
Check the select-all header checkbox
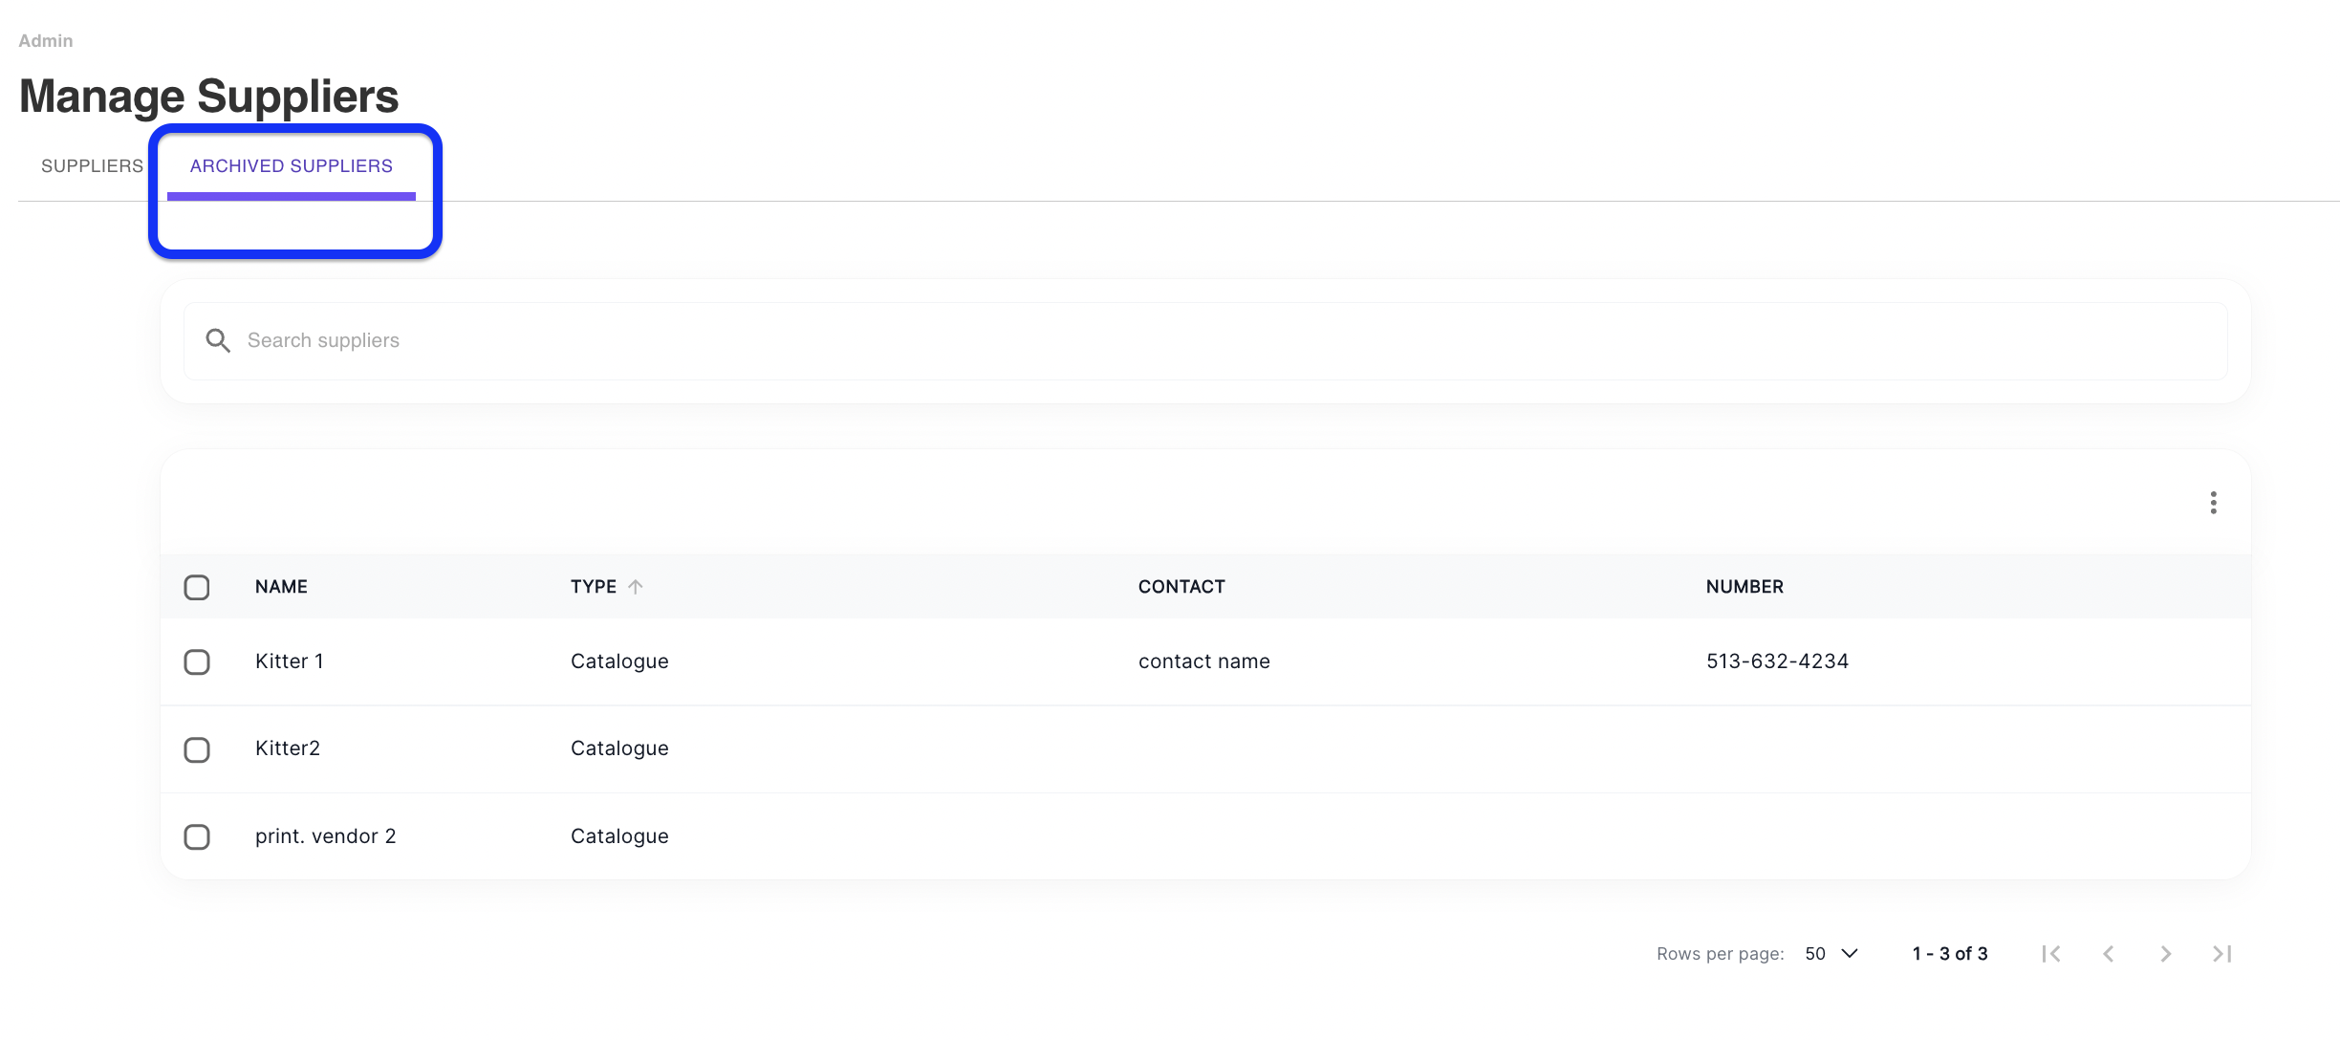[197, 587]
